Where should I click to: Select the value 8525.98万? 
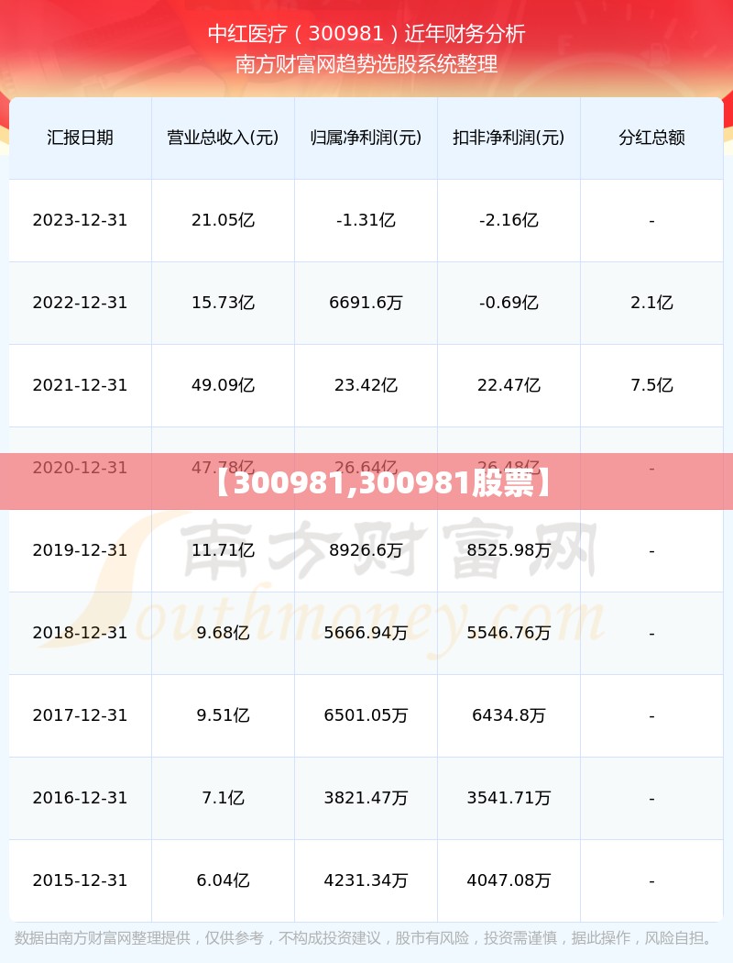click(x=509, y=550)
